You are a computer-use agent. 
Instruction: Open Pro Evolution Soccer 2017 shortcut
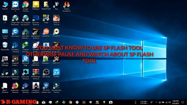(26, 20)
